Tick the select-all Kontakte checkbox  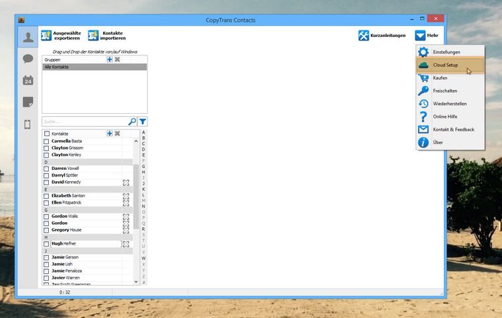tap(47, 134)
